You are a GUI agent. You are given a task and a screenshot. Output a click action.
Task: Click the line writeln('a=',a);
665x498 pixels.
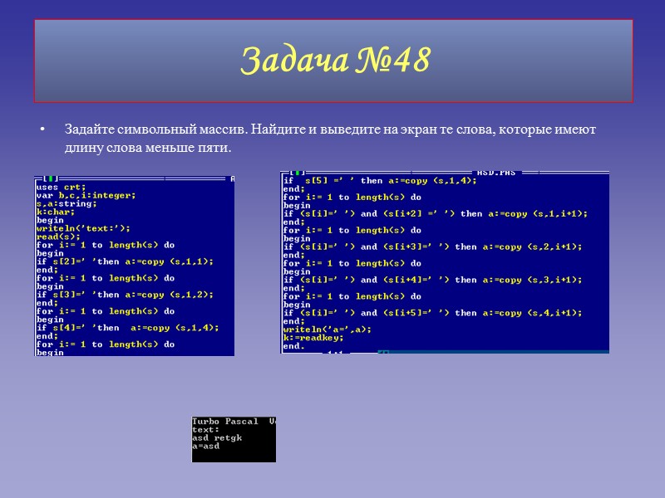tap(327, 330)
